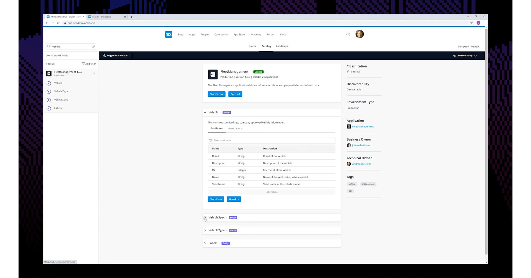The width and height of the screenshot is (531, 278).
Task: Collapse the FleetManagement 1.0.0 result chevron
Action: 94,73
